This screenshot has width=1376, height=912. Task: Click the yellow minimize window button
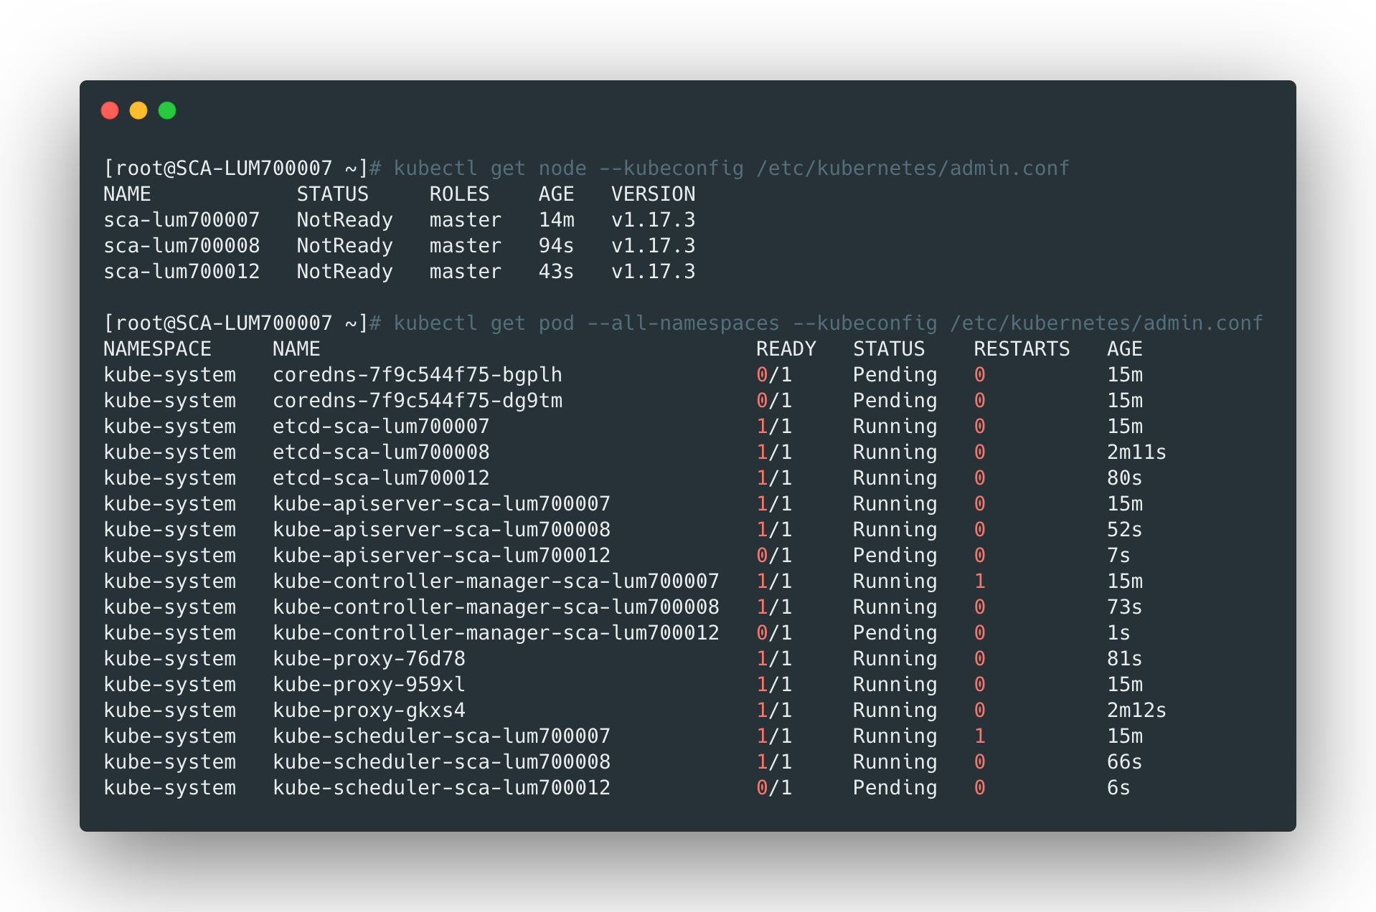(x=138, y=110)
